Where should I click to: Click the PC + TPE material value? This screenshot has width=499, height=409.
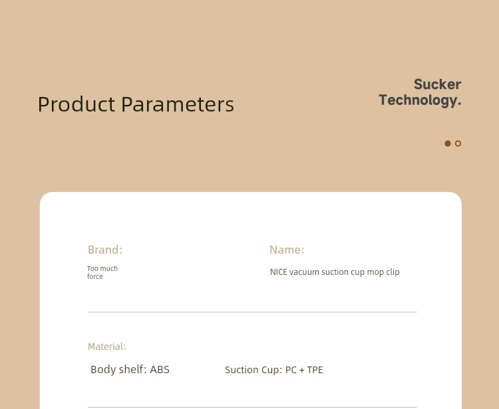click(304, 370)
